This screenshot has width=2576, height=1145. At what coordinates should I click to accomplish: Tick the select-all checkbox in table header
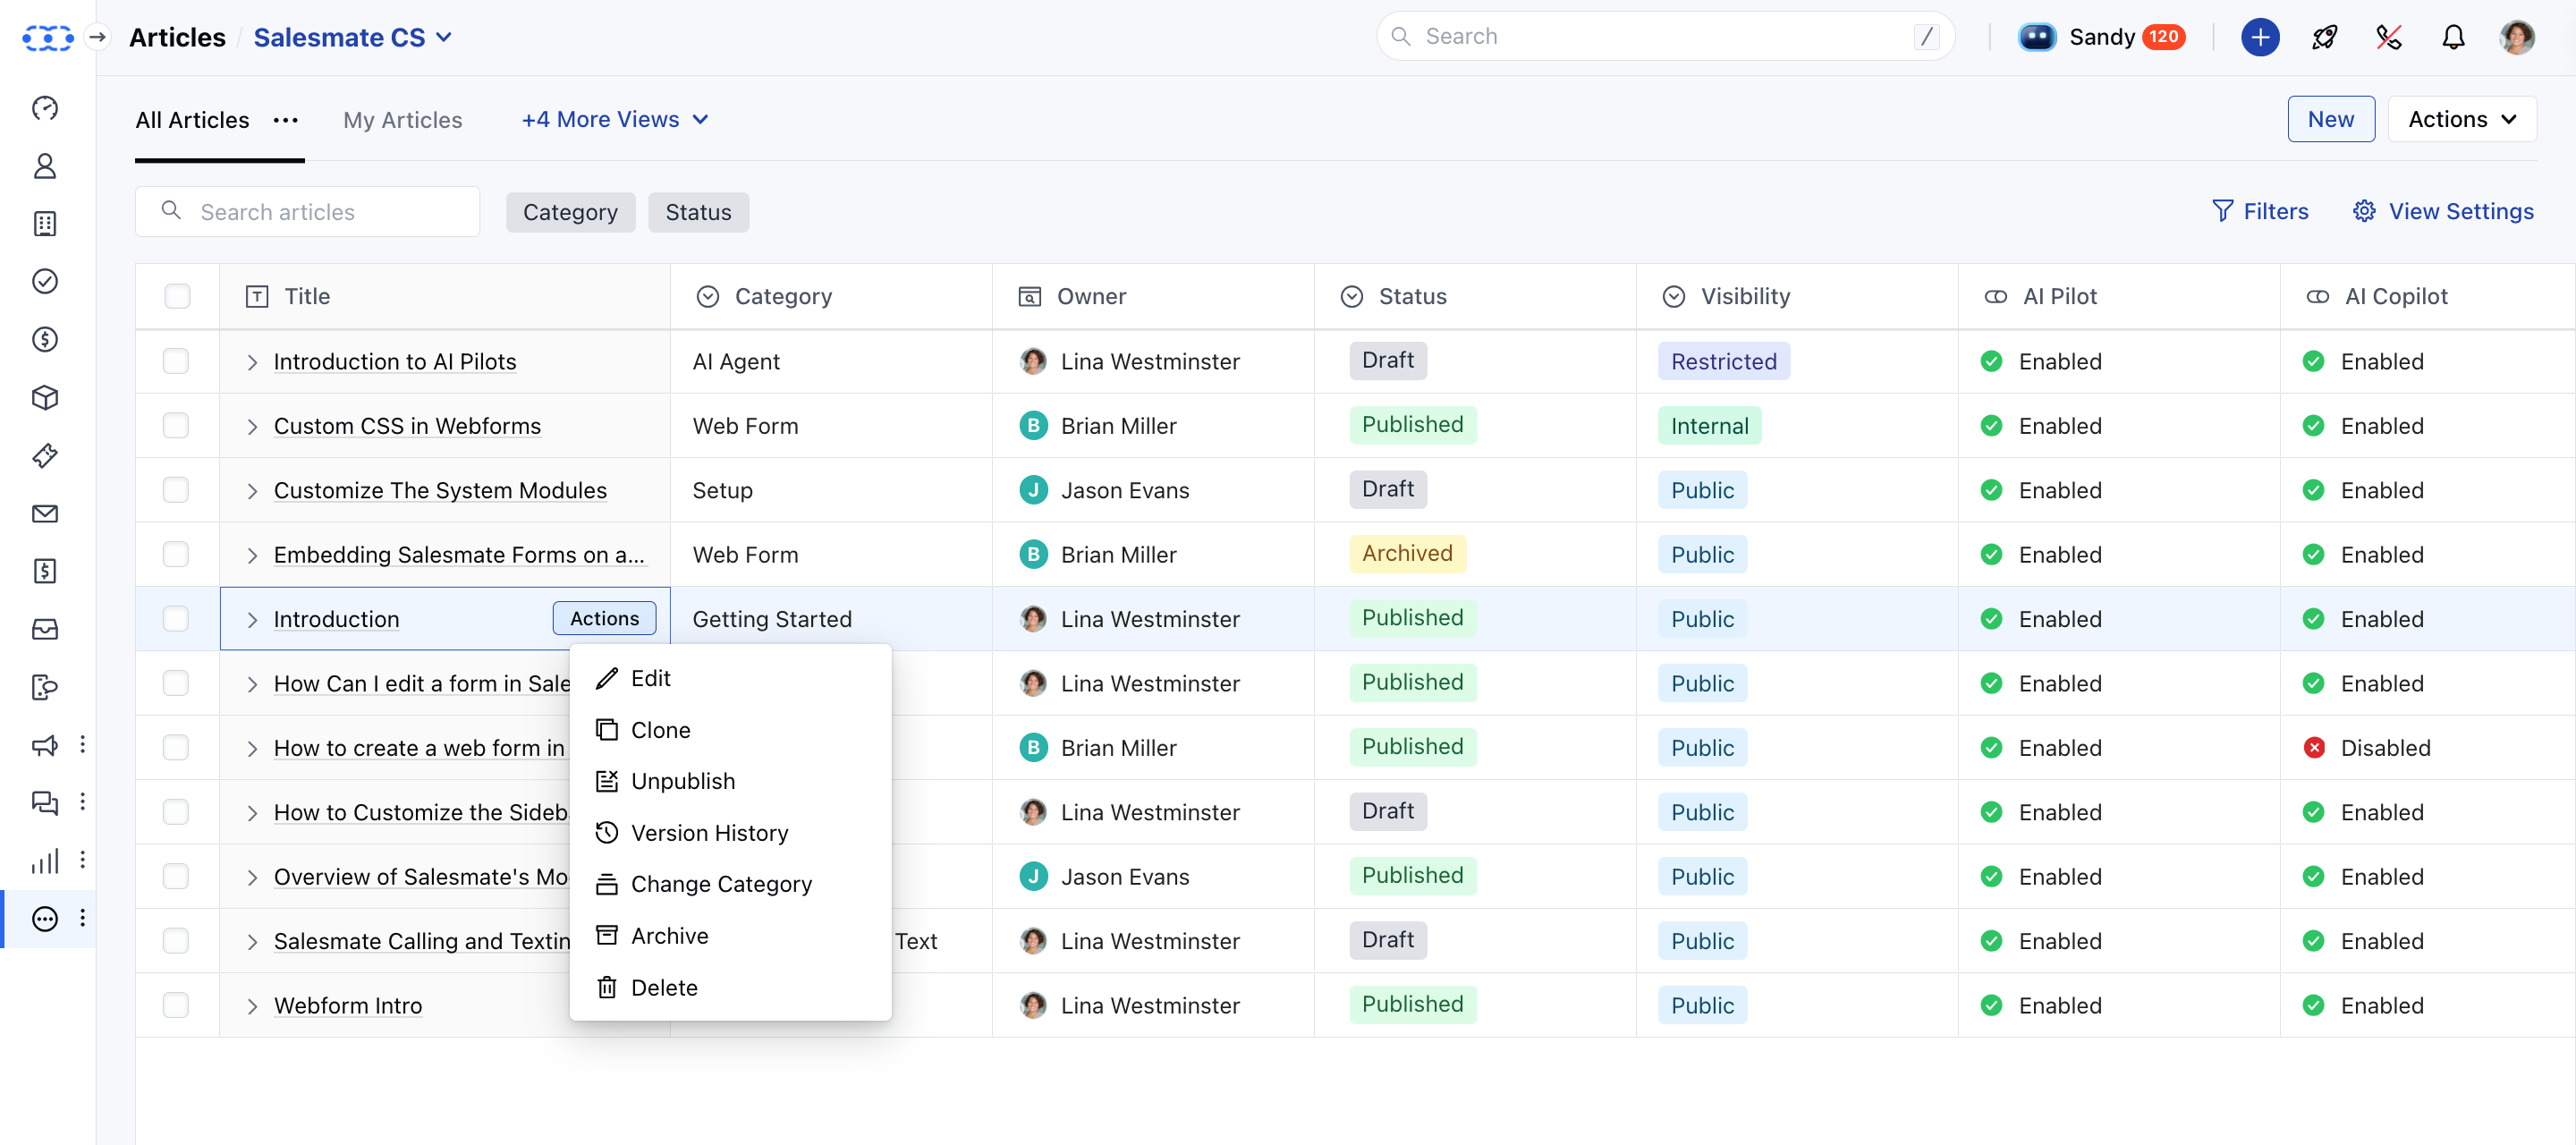point(177,296)
